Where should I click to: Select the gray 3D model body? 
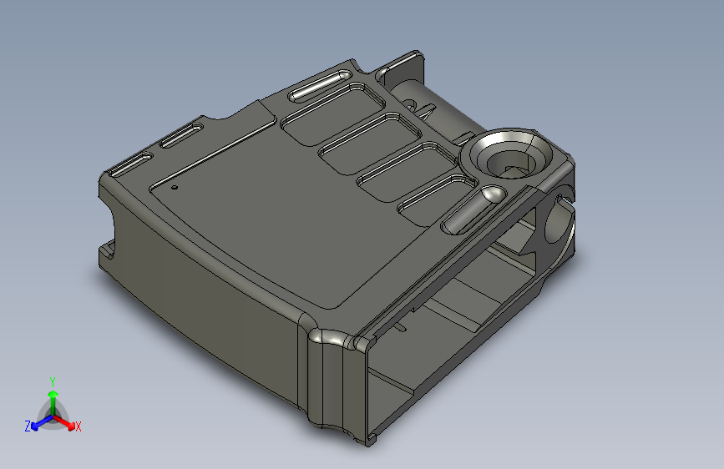click(x=337, y=249)
